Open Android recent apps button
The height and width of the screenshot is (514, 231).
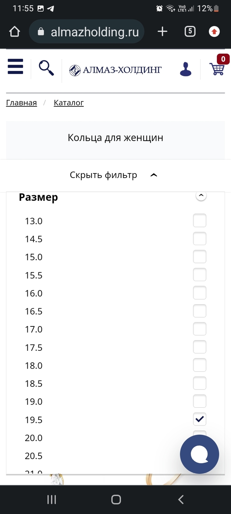(51, 499)
